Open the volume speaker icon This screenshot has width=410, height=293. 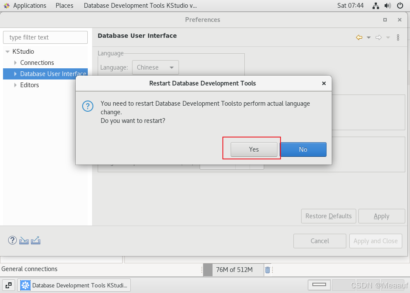point(388,6)
